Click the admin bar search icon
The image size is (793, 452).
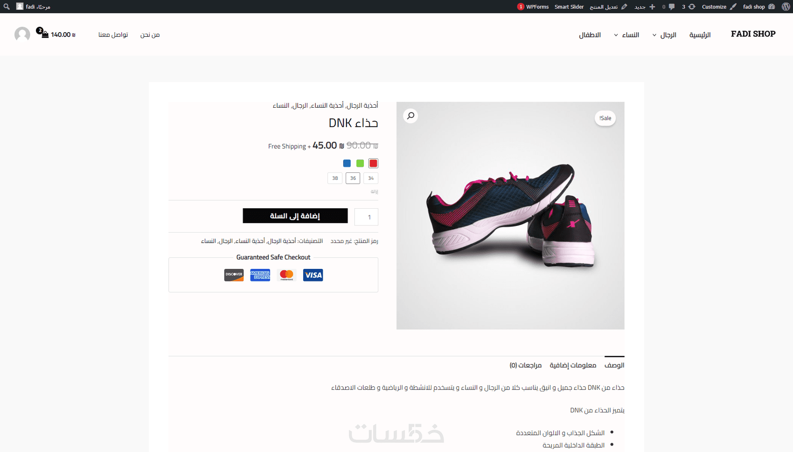[x=7, y=7]
